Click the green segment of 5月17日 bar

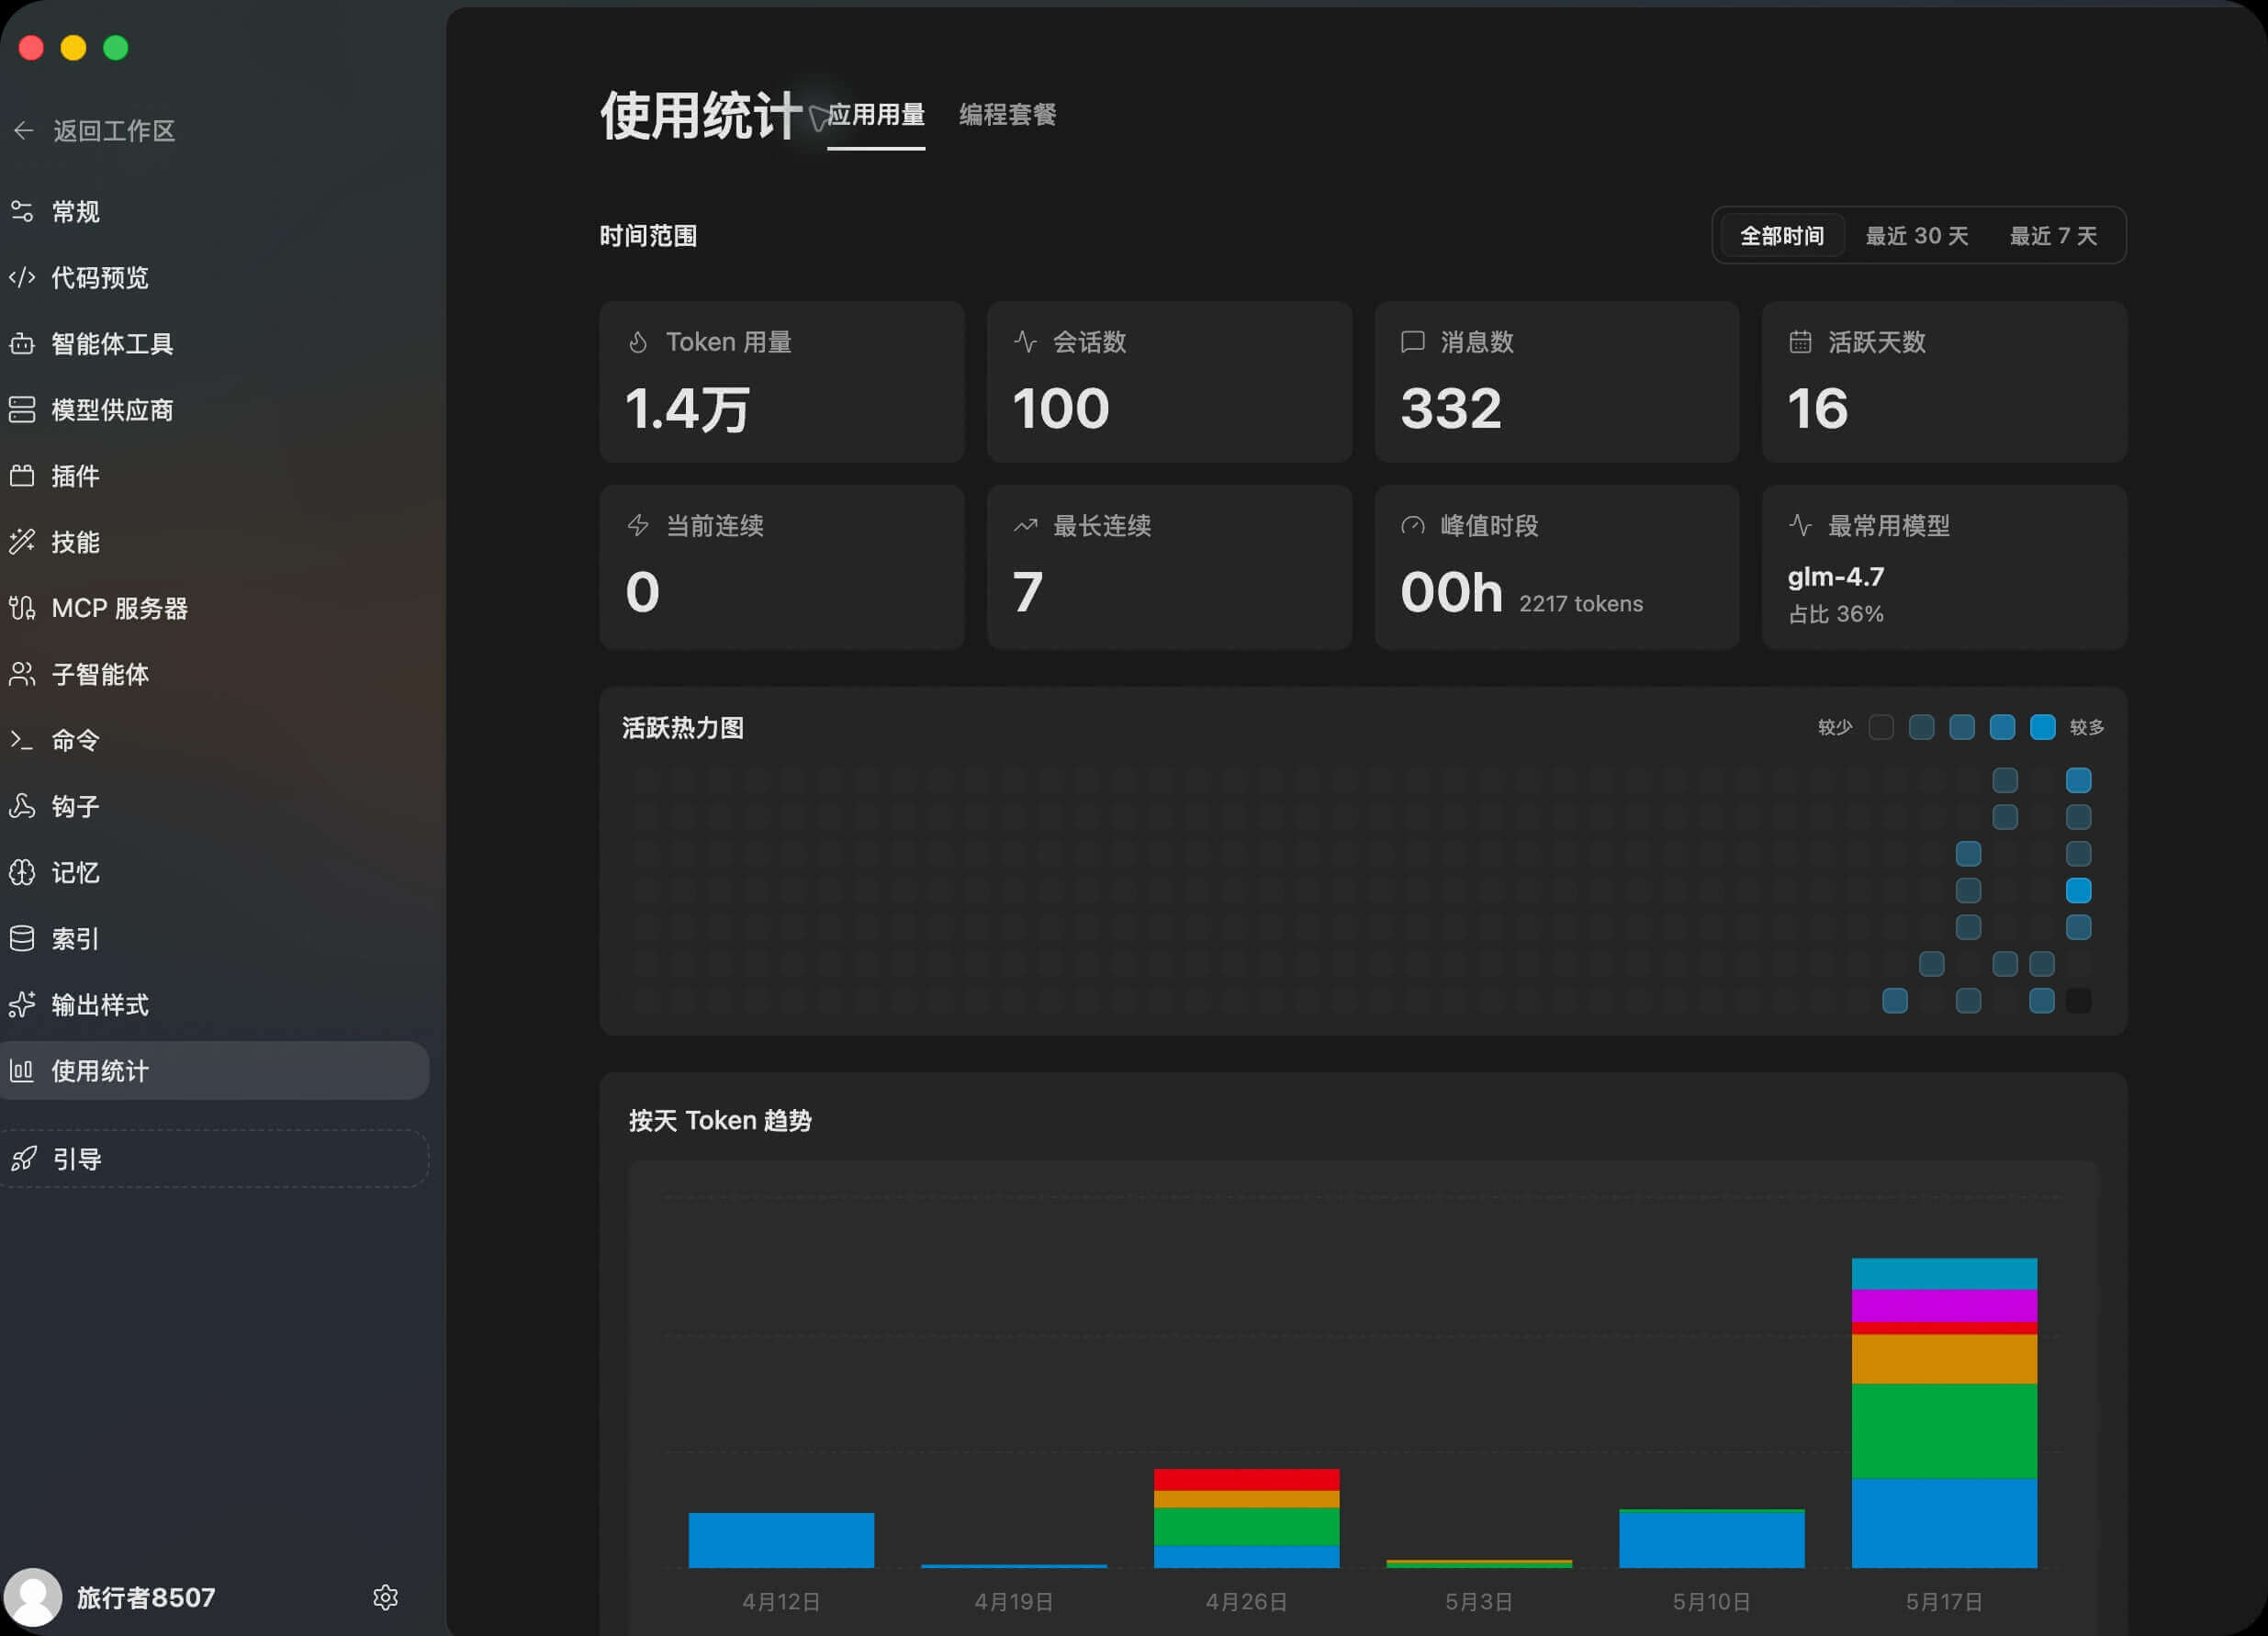tap(1944, 1431)
